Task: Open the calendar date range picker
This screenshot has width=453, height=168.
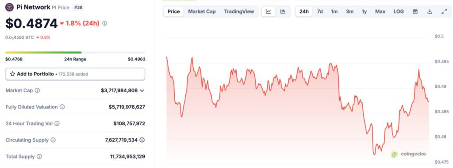Action: coord(415,11)
